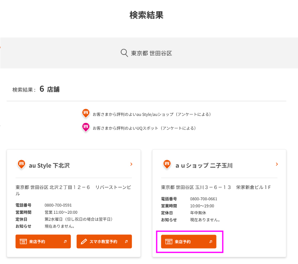Viewport: 298px width, 264px height.
Task: Click 第2水曜日 holiday text
Action: click(x=79, y=219)
